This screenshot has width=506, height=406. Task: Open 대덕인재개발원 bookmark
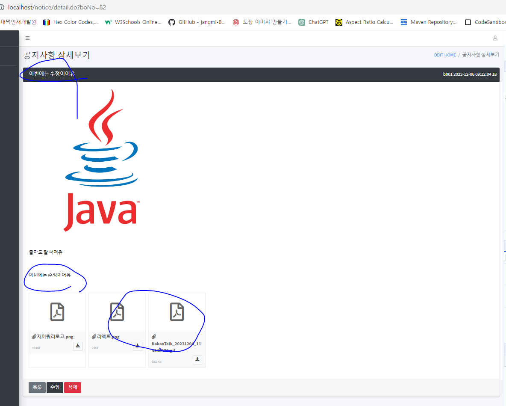(18, 22)
